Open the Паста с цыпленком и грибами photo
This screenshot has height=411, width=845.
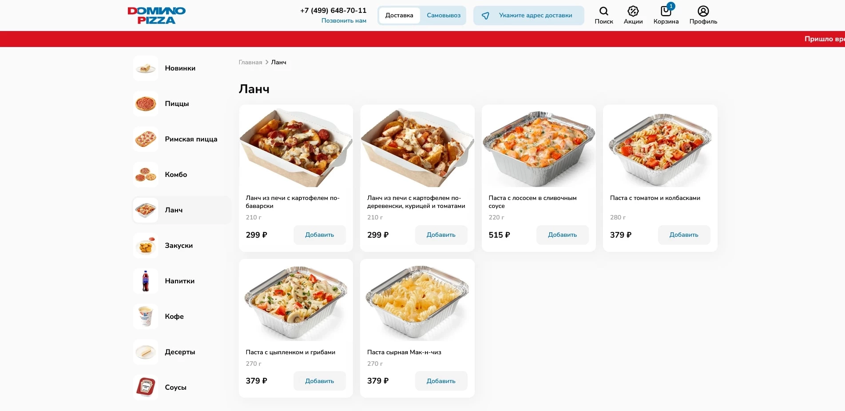tap(296, 301)
